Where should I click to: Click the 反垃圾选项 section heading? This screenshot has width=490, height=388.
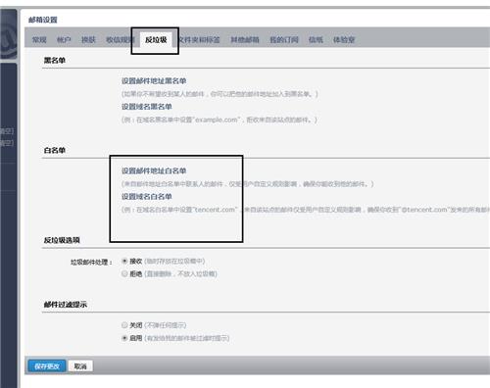coord(62,240)
